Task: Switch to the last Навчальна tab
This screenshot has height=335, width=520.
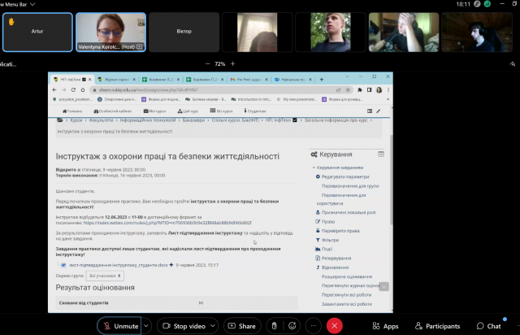Action: click(293, 80)
